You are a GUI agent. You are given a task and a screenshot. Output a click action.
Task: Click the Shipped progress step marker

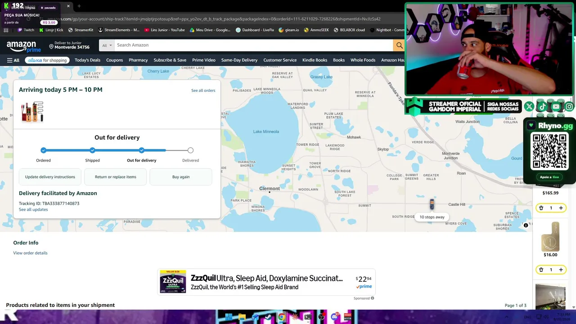[92, 150]
